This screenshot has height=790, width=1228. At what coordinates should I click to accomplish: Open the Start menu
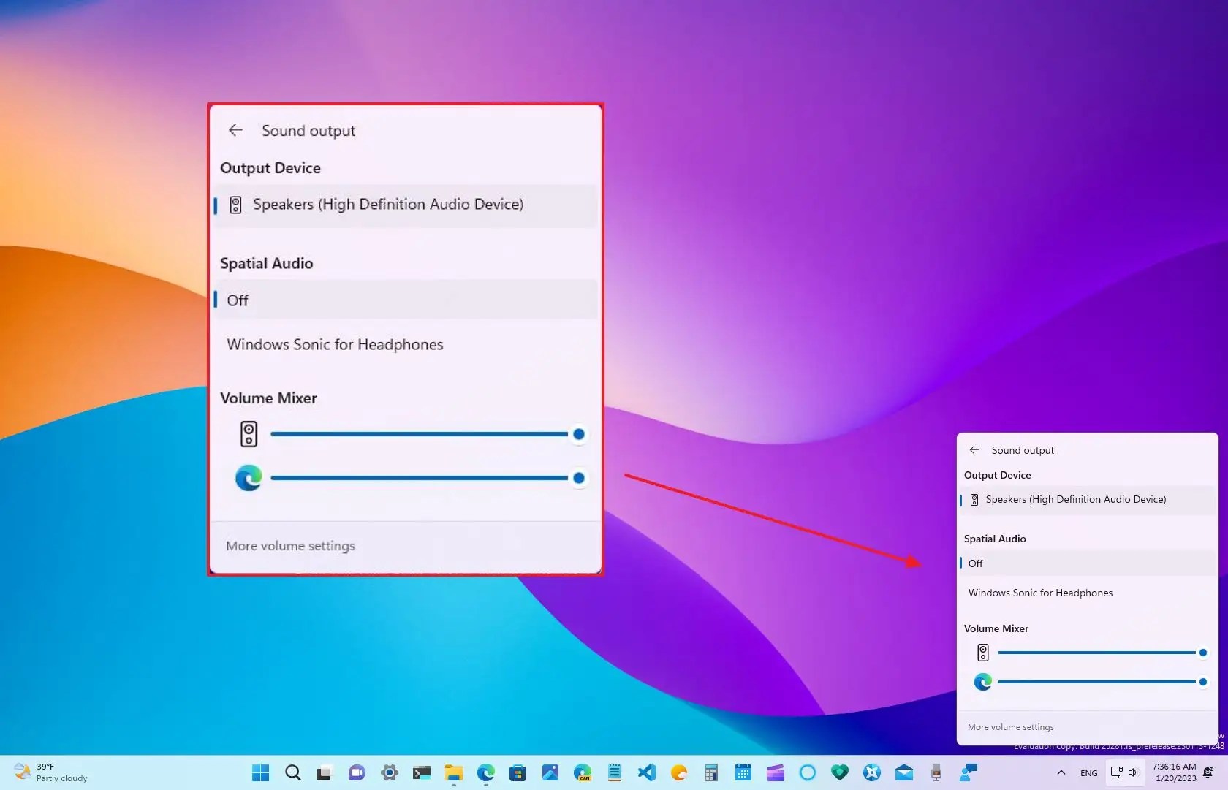coord(260,772)
